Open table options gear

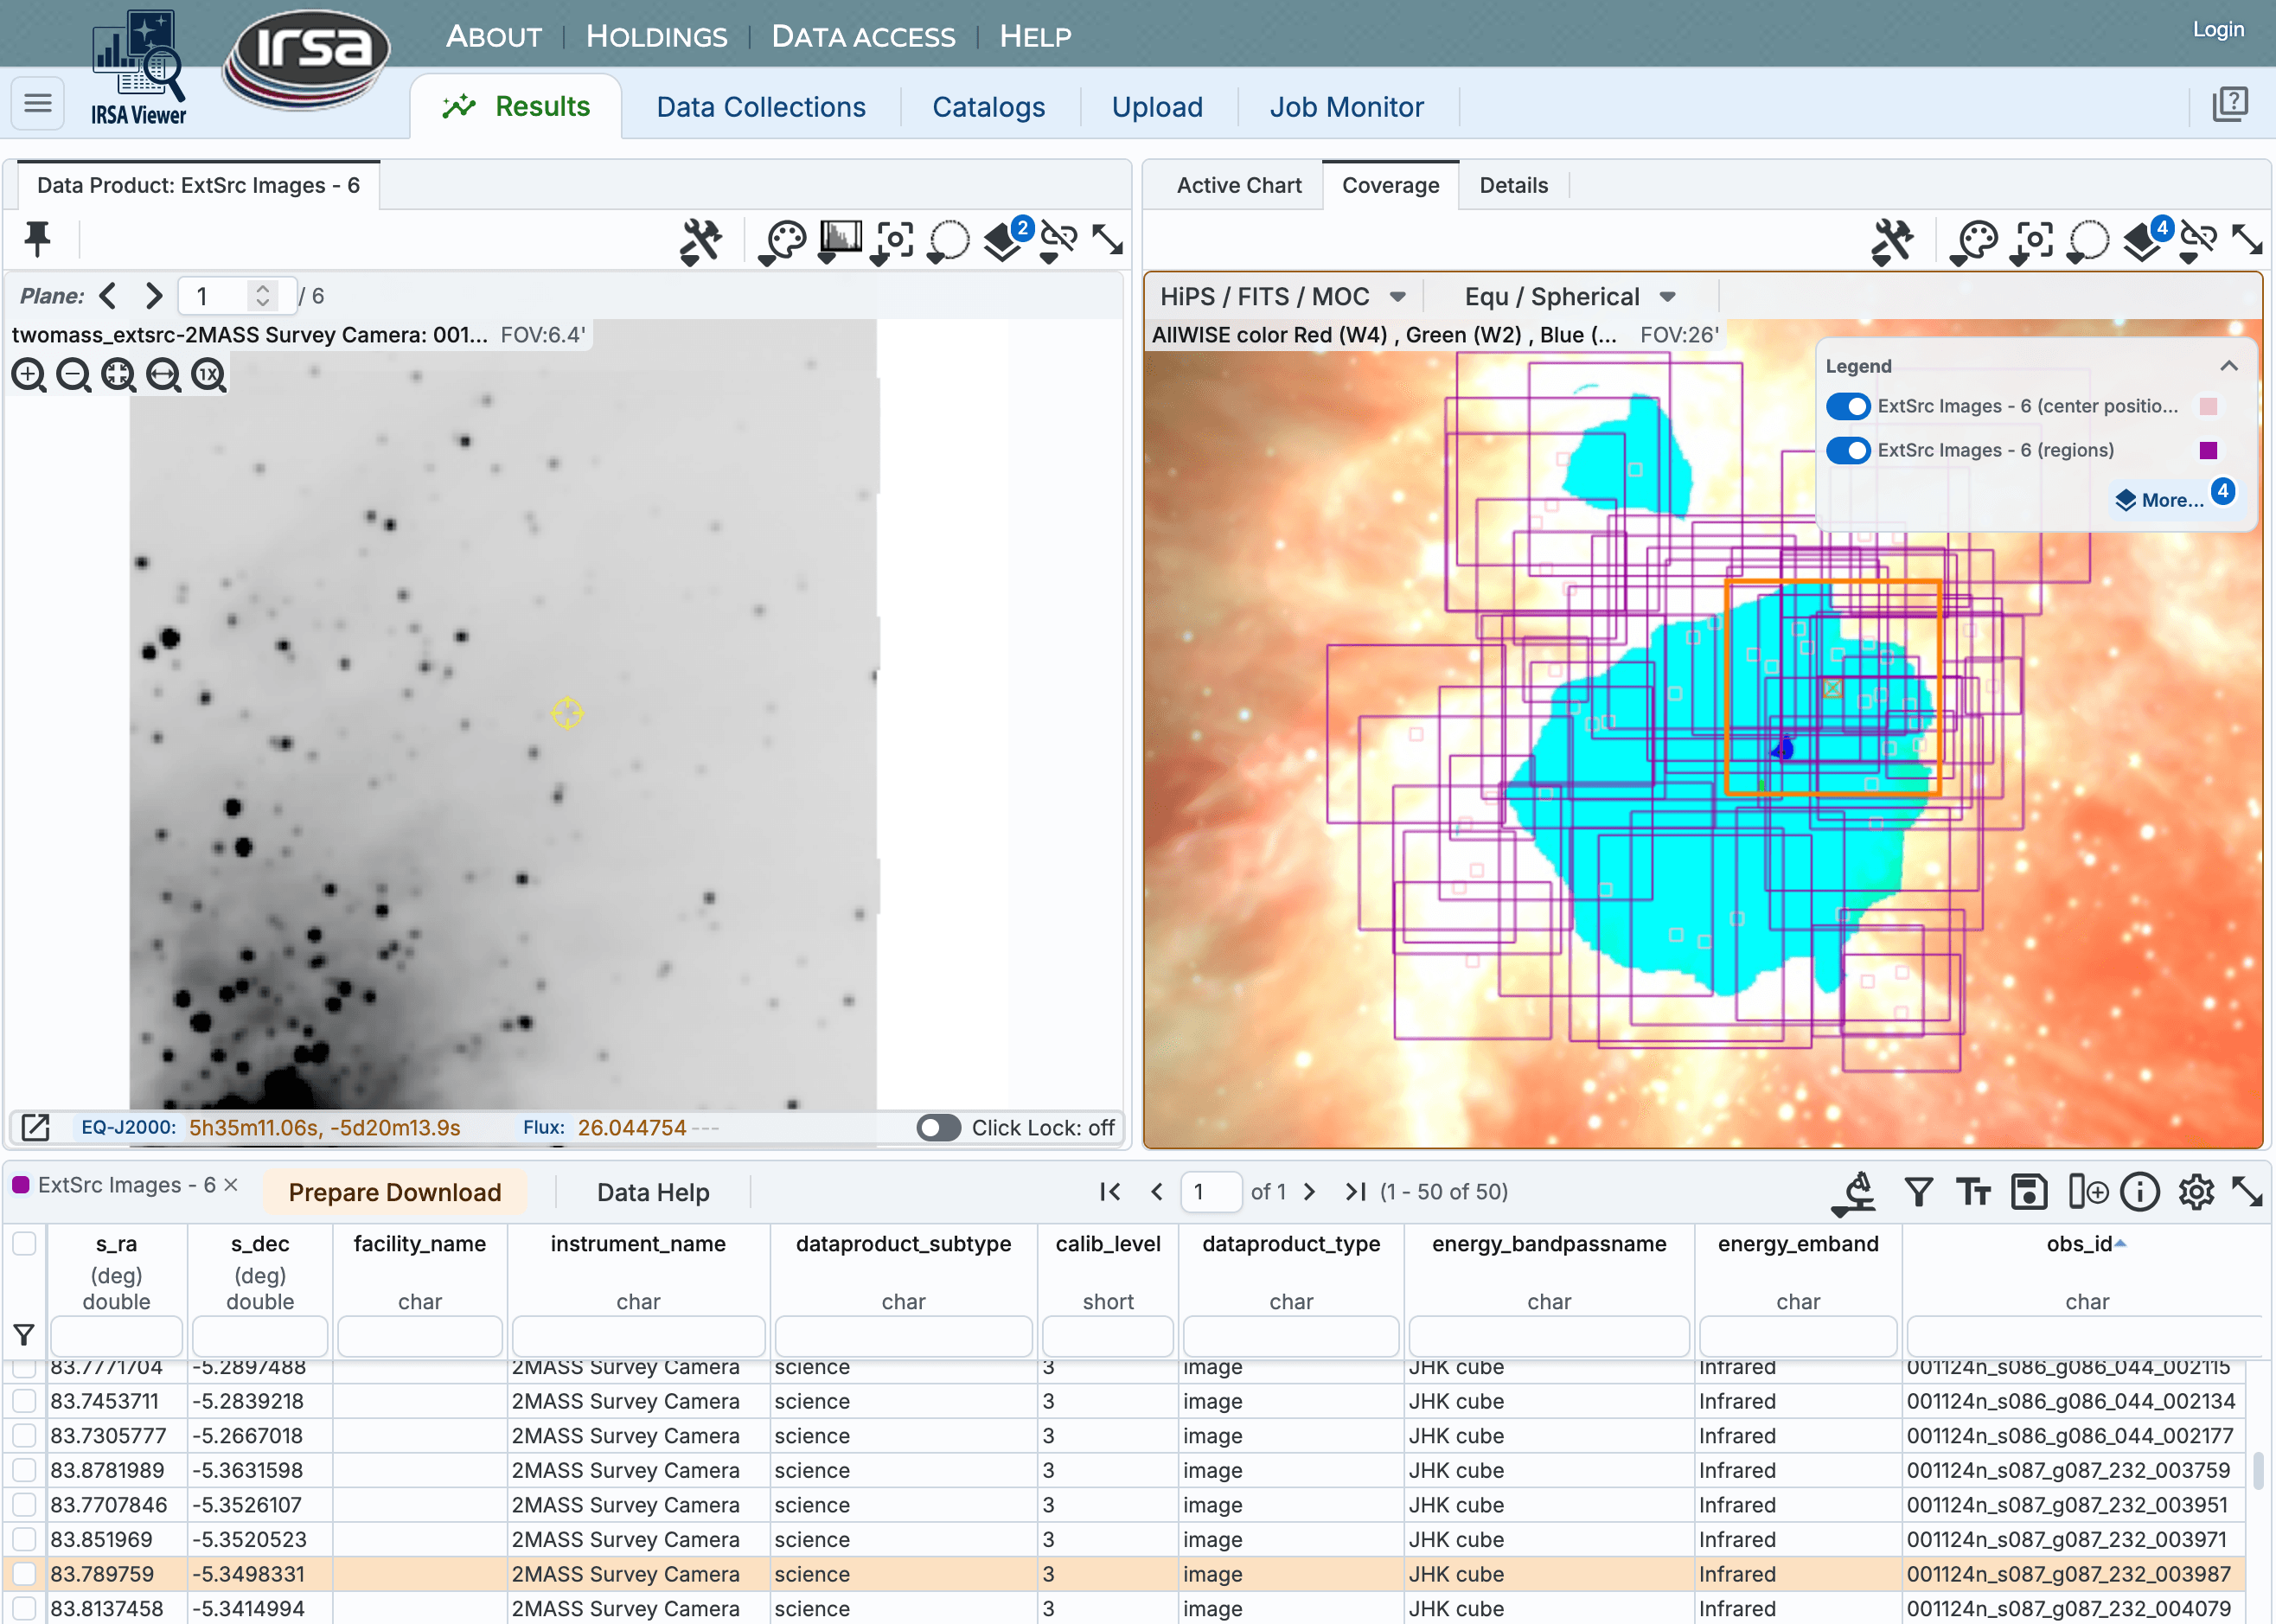click(2196, 1192)
